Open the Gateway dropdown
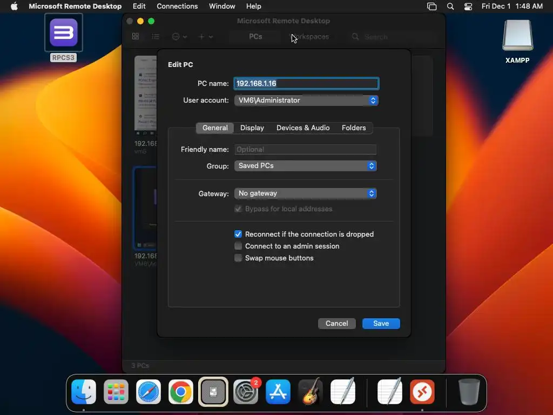Image resolution: width=553 pixels, height=415 pixels. point(306,193)
